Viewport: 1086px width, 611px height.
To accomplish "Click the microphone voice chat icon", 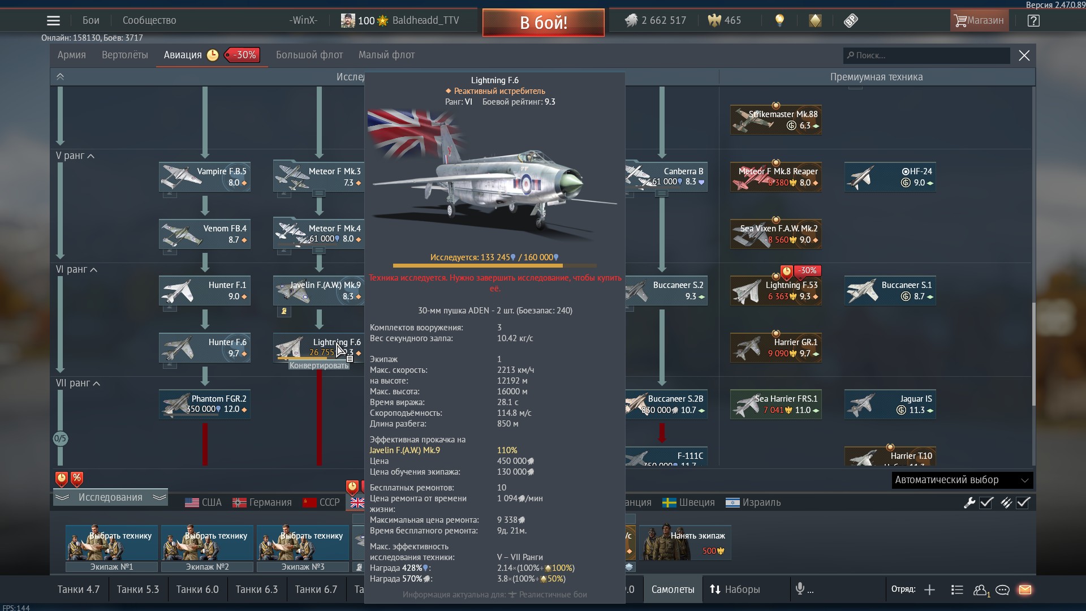I will pos(800,590).
